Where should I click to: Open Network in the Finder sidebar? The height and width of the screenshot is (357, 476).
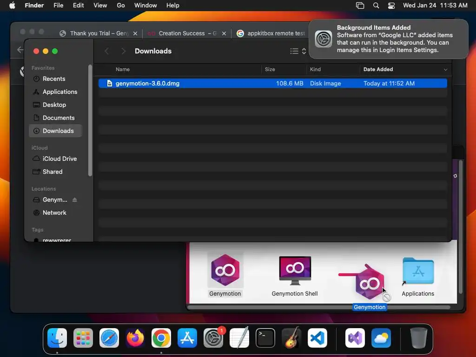55,213
